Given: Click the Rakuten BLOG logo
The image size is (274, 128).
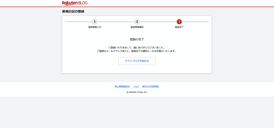Looking at the screenshot, I should tap(75, 3).
